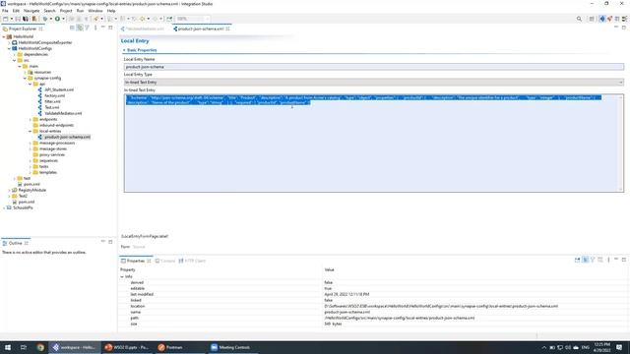Minimize the Project Explorer panel
This screenshot has height=354, width=630.
[x=102, y=28]
